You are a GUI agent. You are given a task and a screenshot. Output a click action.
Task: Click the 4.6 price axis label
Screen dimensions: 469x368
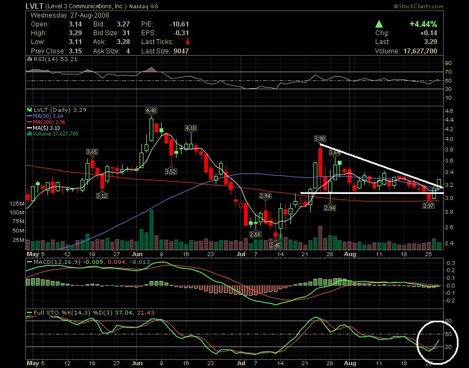tap(449, 111)
